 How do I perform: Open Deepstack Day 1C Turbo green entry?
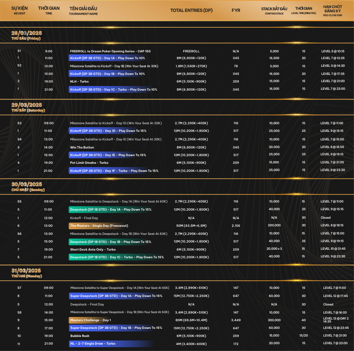click(x=117, y=257)
